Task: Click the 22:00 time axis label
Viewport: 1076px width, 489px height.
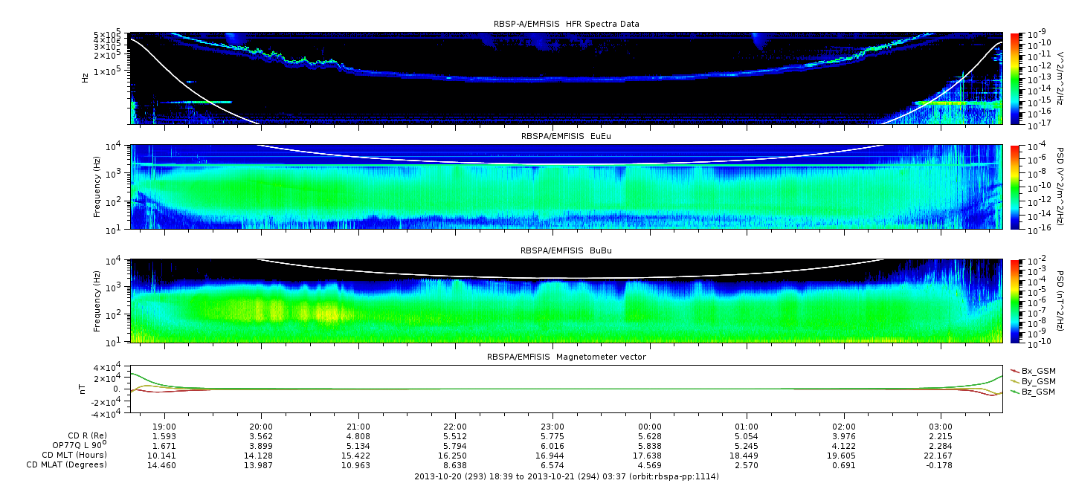Action: tap(455, 427)
